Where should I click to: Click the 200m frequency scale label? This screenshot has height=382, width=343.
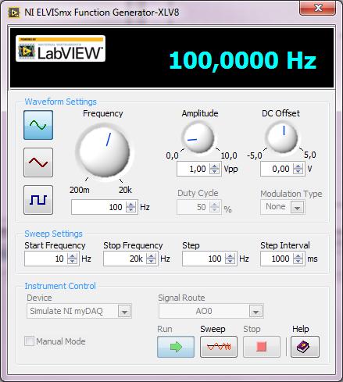80,190
